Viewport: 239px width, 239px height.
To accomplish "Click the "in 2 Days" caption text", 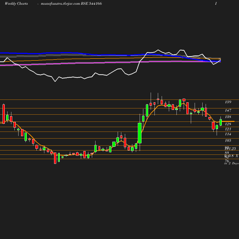I will pos(231,163).
